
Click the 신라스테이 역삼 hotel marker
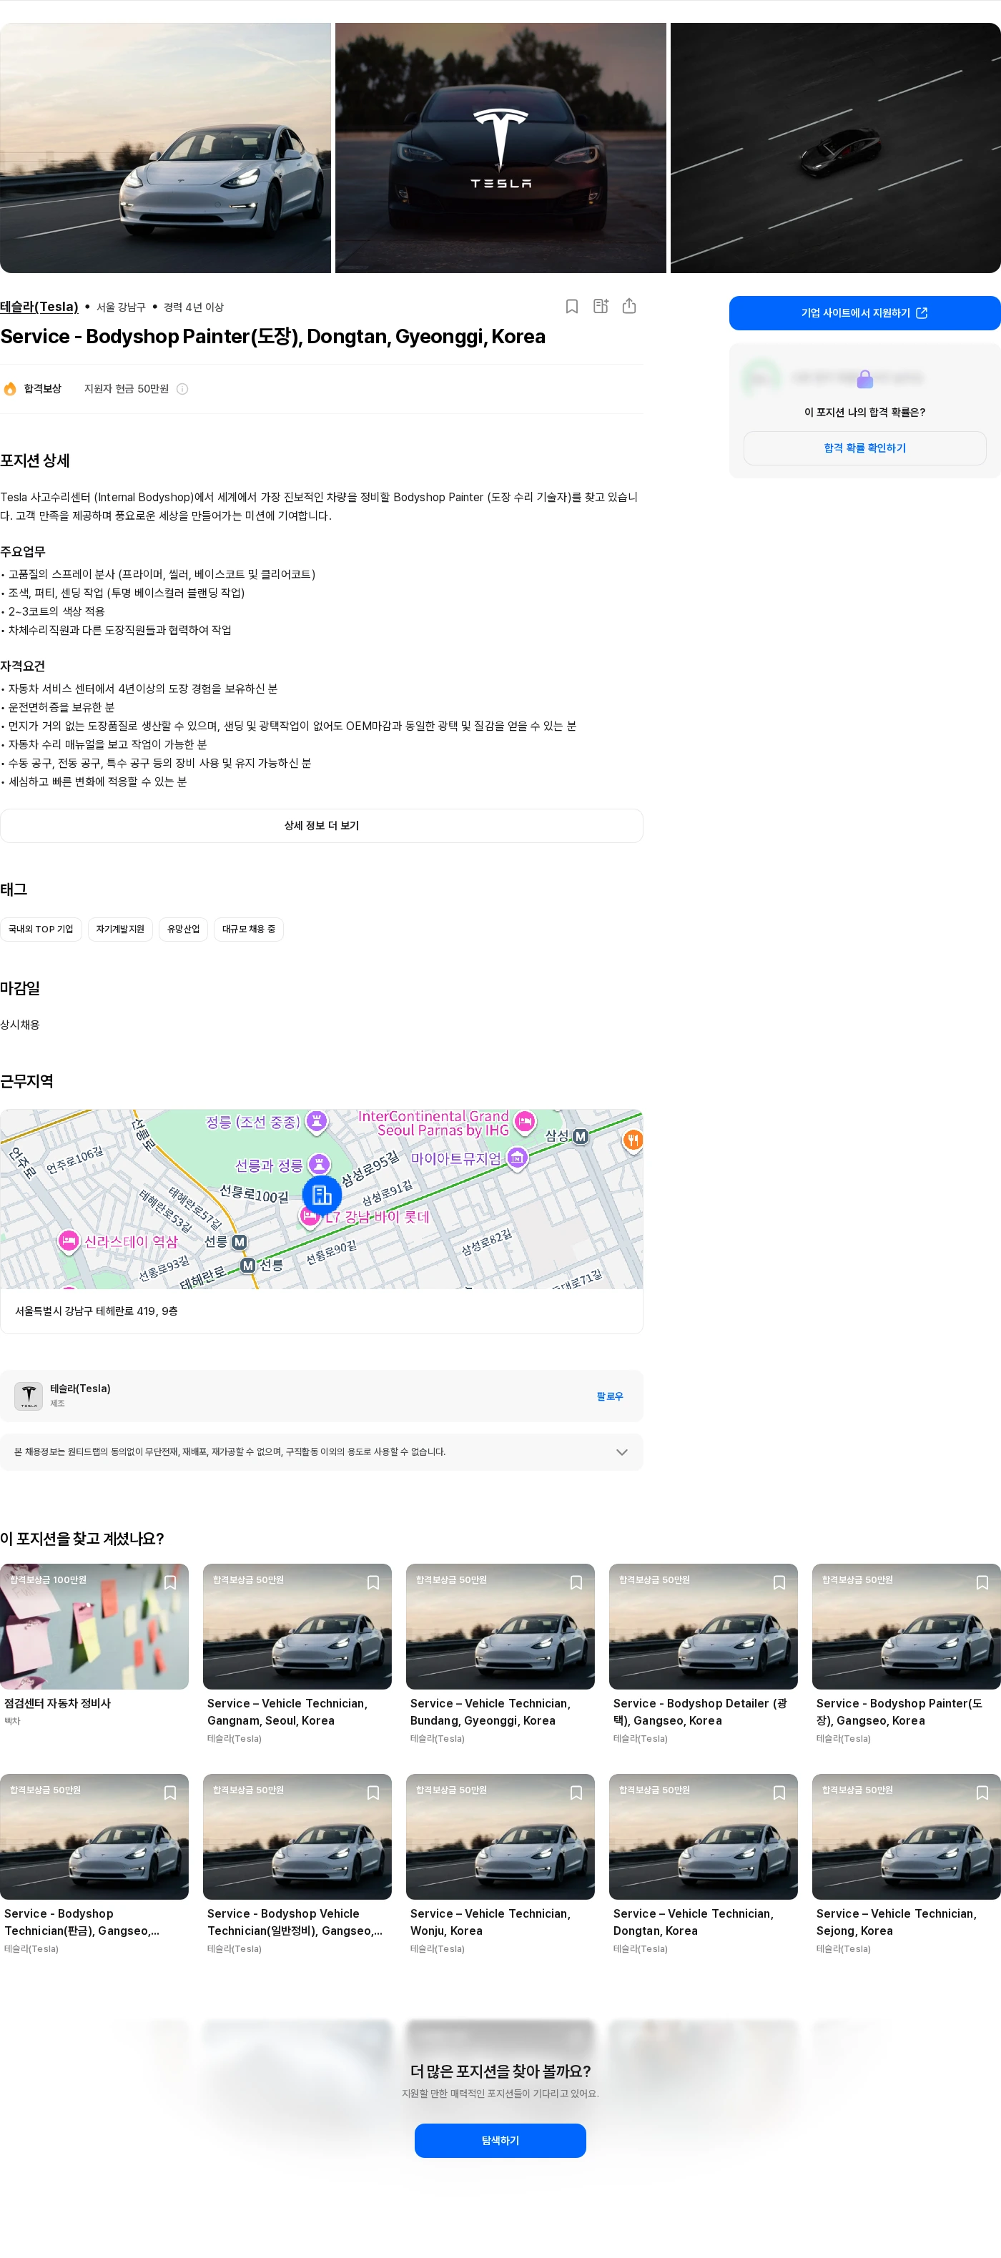[x=69, y=1241]
